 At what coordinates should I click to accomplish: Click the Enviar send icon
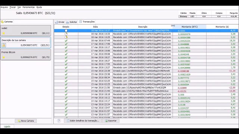(56, 22)
